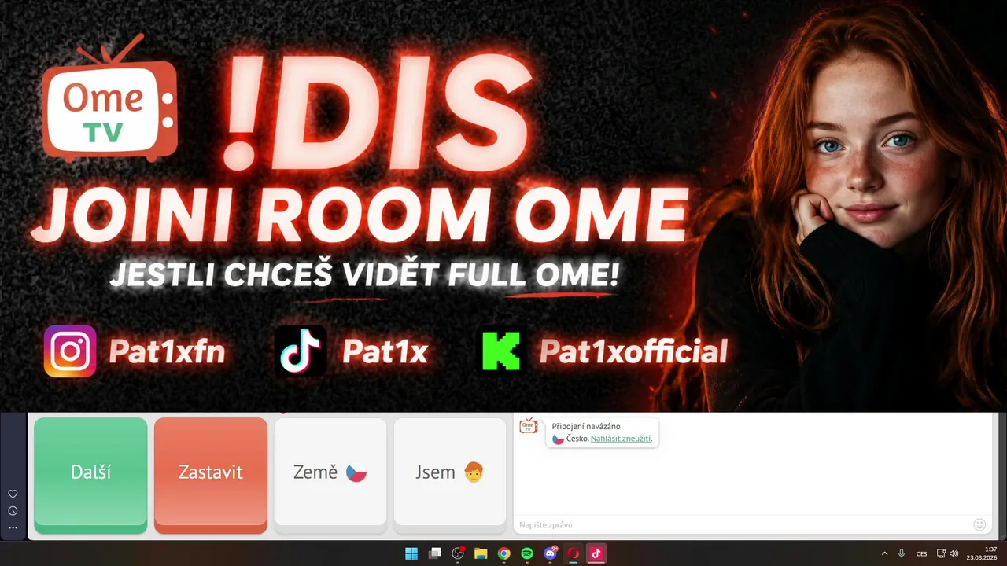Click the red Zastavit button
This screenshot has height=566, width=1007.
click(x=211, y=474)
